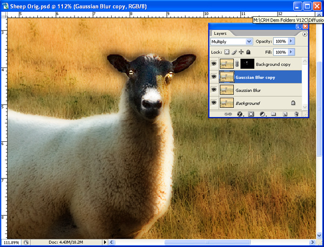Select the Background layer name
The image size is (324, 247).
[248, 103]
